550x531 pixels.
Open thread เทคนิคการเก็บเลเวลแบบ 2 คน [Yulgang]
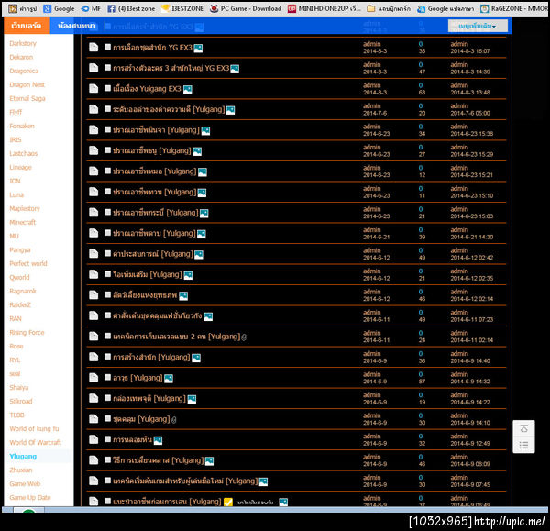click(x=176, y=337)
